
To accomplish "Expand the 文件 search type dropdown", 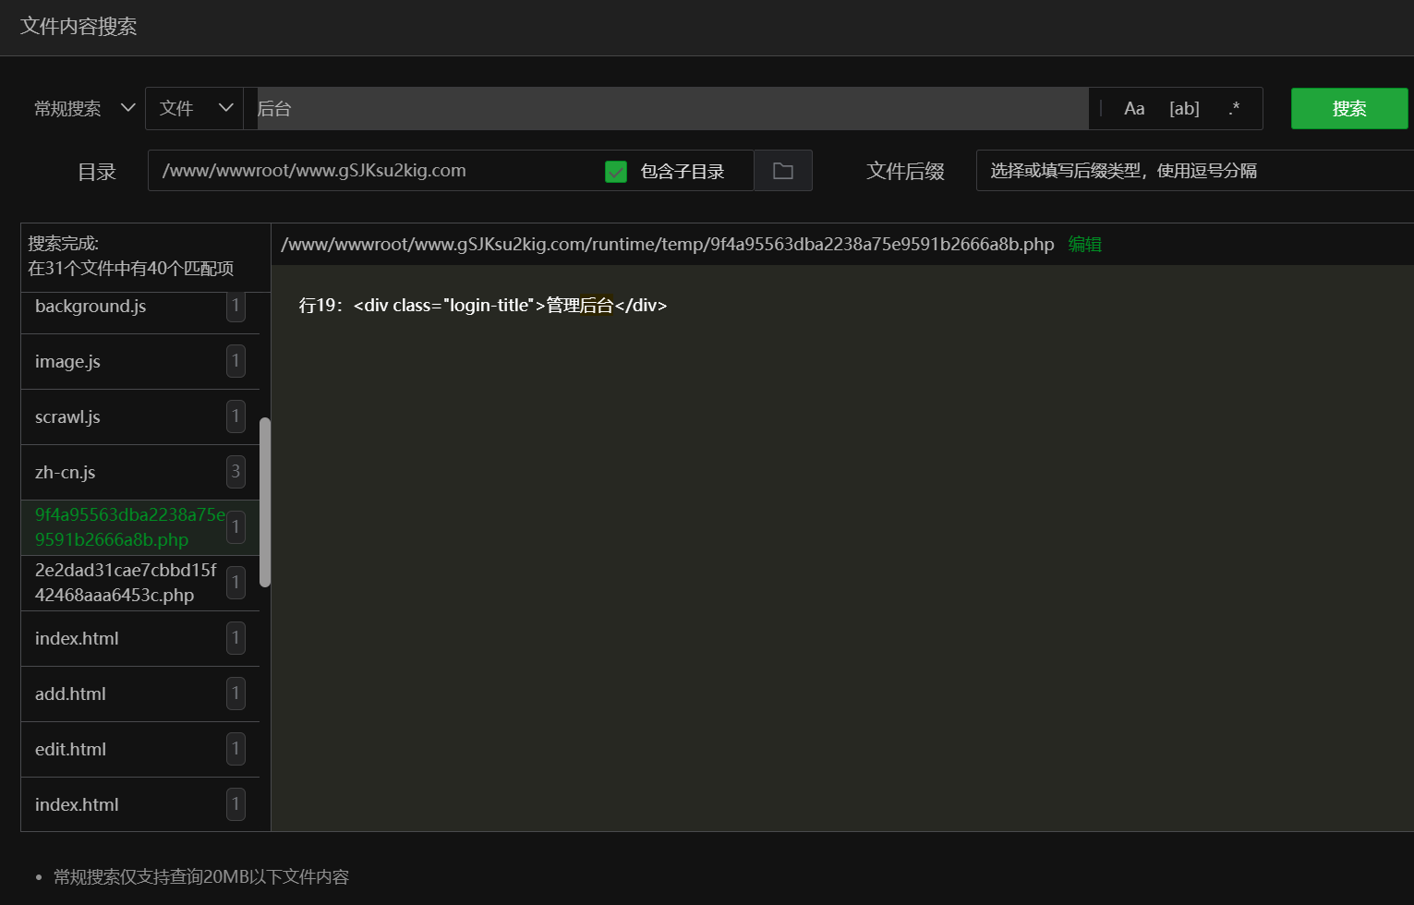I will click(195, 109).
